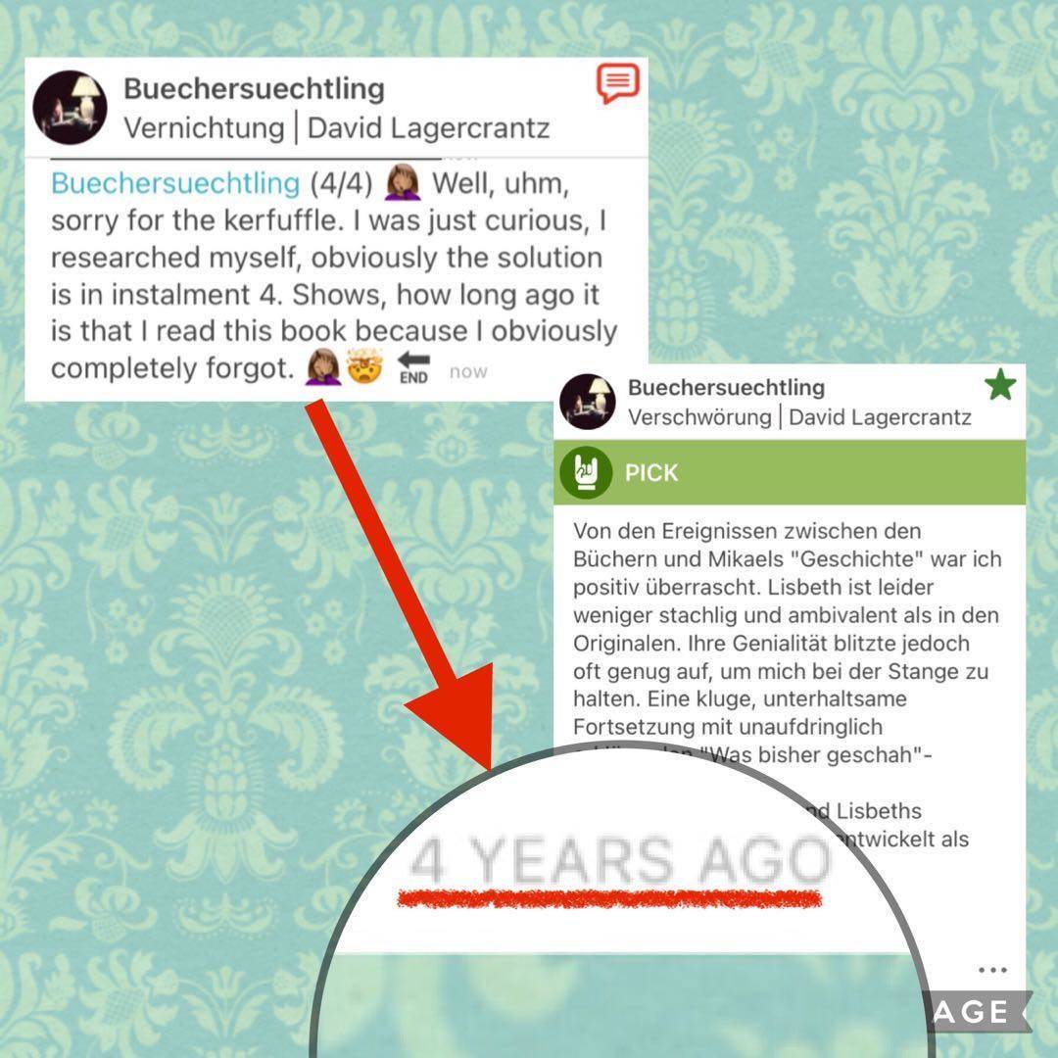Select author David Lagercrantz on Vernichtung post
The image size is (1058, 1058).
pos(428,128)
